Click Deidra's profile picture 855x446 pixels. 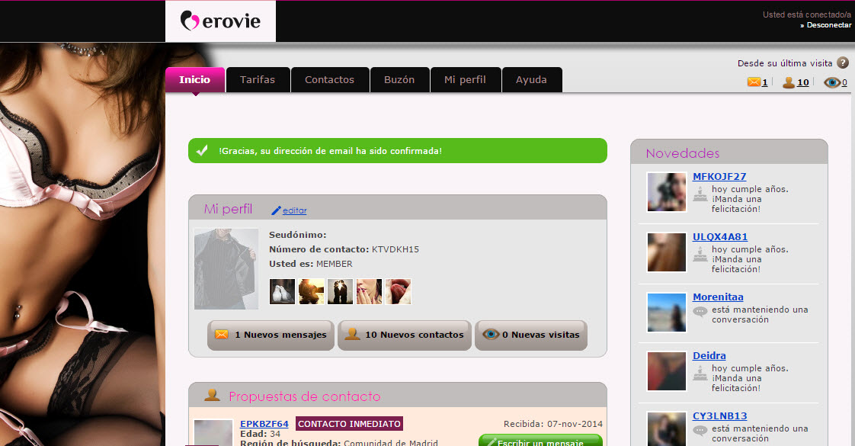coord(666,371)
